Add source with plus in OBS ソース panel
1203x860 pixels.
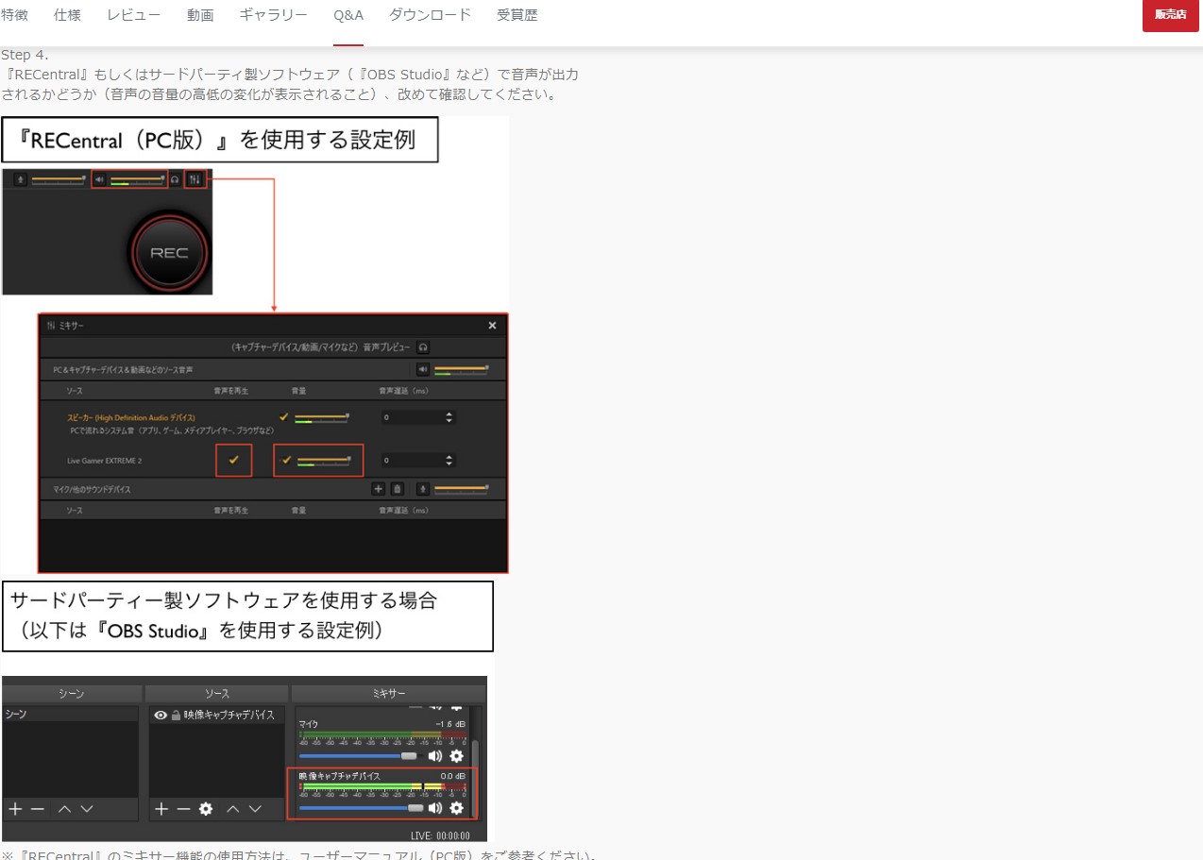(x=161, y=809)
